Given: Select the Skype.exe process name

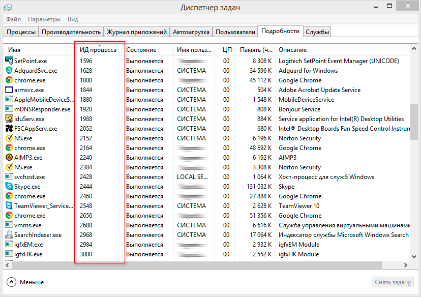Looking at the screenshot, I should 27,186.
